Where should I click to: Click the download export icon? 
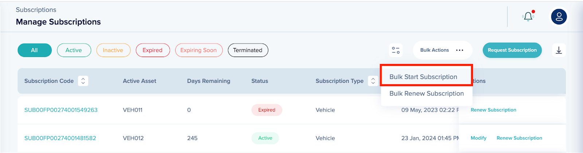pos(559,50)
